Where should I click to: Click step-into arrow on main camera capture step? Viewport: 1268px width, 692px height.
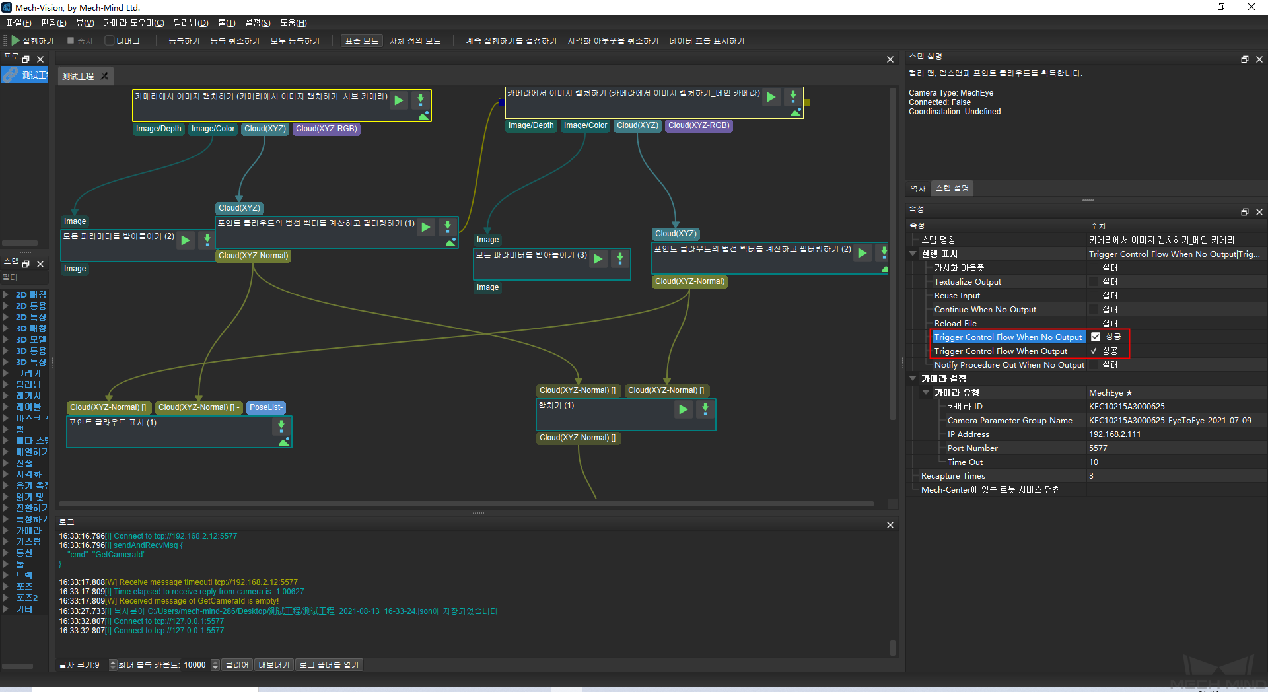[793, 97]
